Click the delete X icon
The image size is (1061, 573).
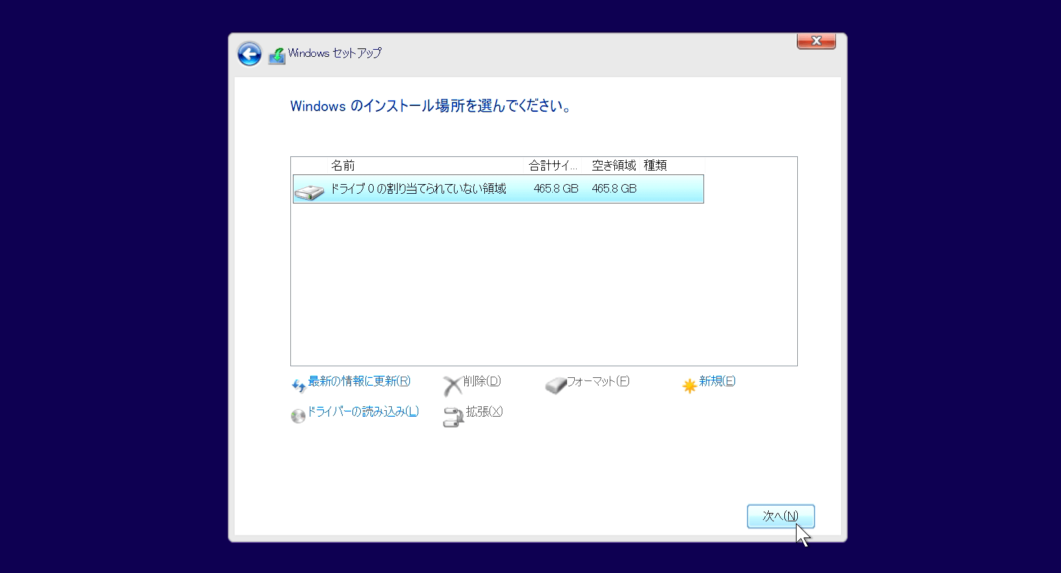tap(452, 386)
